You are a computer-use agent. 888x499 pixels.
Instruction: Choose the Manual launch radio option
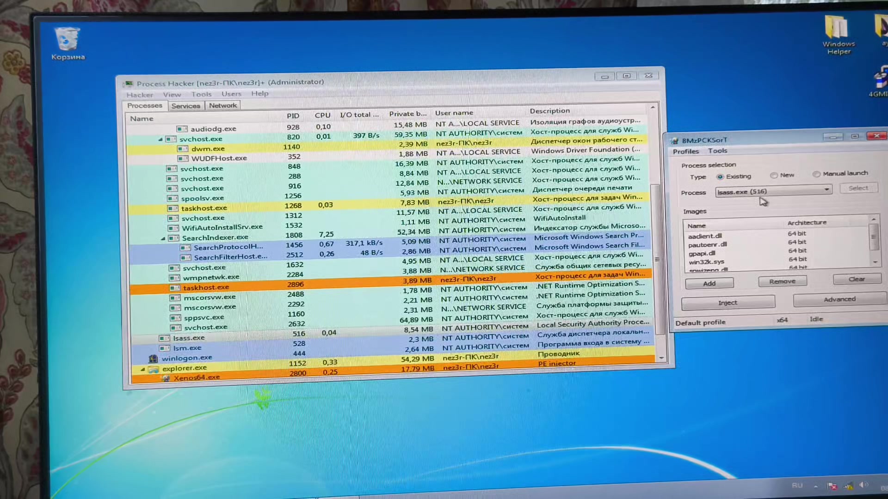[x=816, y=174]
